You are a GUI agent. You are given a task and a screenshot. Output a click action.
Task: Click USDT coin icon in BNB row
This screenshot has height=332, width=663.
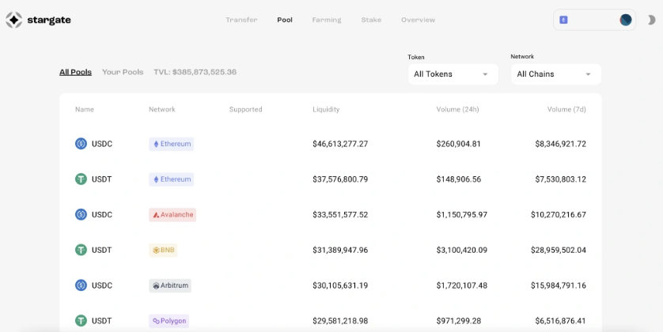pos(81,250)
